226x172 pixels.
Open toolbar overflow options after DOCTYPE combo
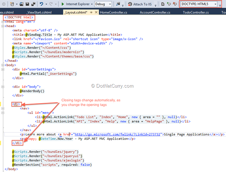[220, 5]
